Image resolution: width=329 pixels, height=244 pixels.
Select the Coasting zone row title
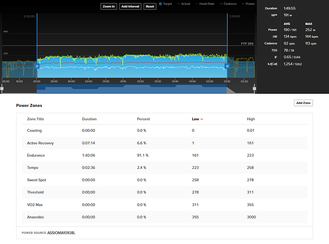point(34,130)
